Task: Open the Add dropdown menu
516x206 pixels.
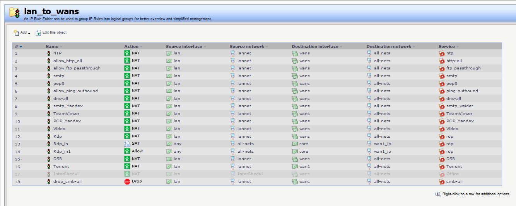Action: [22, 33]
